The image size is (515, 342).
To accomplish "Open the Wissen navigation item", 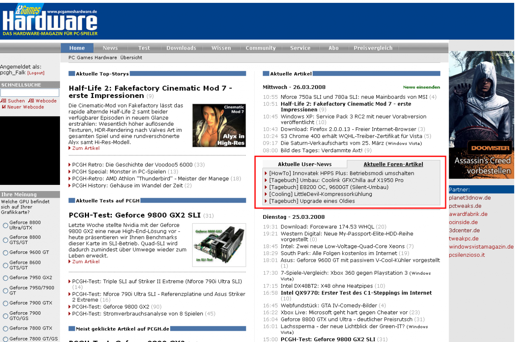I will [x=221, y=48].
